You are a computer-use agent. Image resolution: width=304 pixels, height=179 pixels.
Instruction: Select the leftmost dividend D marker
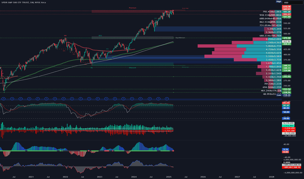pyautogui.click(x=4, y=99)
